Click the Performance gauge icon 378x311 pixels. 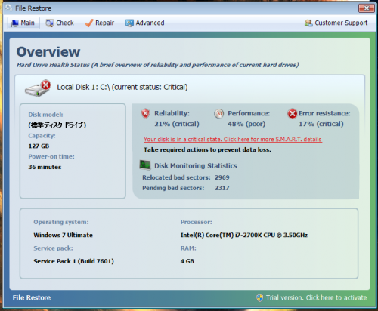coord(218,114)
